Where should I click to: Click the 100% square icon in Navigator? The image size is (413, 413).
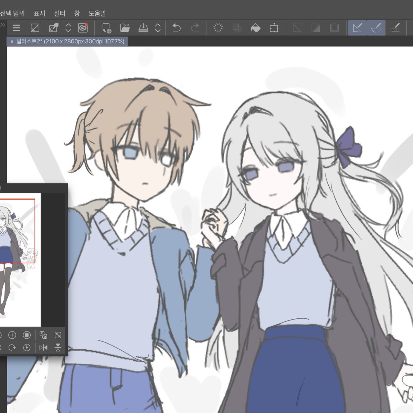(x=27, y=335)
